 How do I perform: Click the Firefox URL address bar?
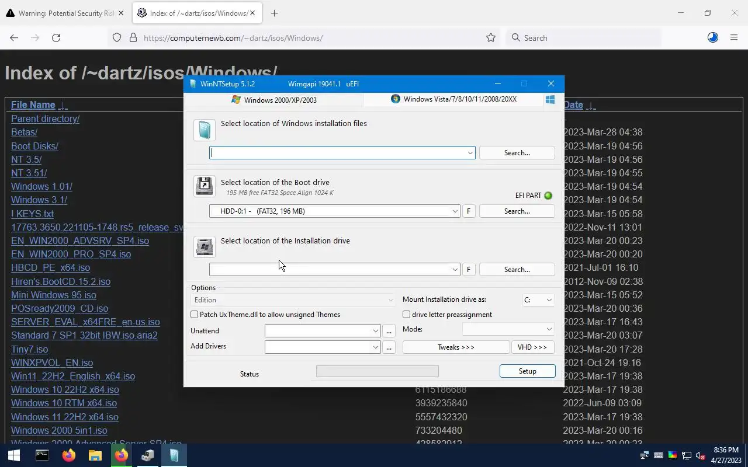coord(304,38)
